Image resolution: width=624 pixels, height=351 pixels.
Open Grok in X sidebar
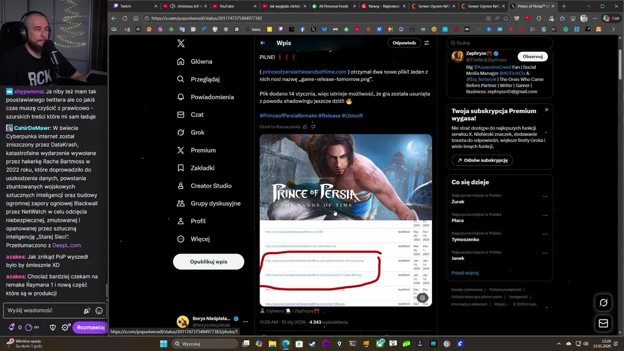[191, 132]
